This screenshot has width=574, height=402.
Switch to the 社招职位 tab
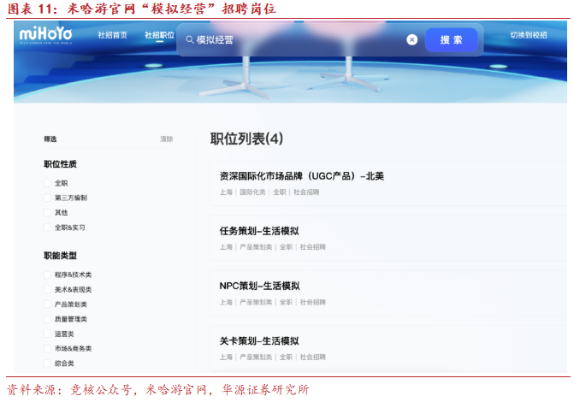[x=158, y=36]
